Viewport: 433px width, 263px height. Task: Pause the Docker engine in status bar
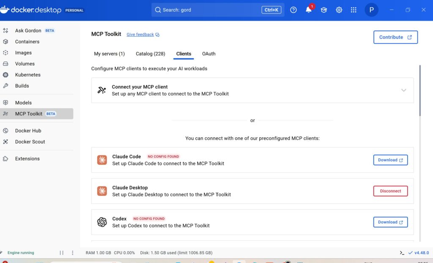pyautogui.click(x=62, y=253)
